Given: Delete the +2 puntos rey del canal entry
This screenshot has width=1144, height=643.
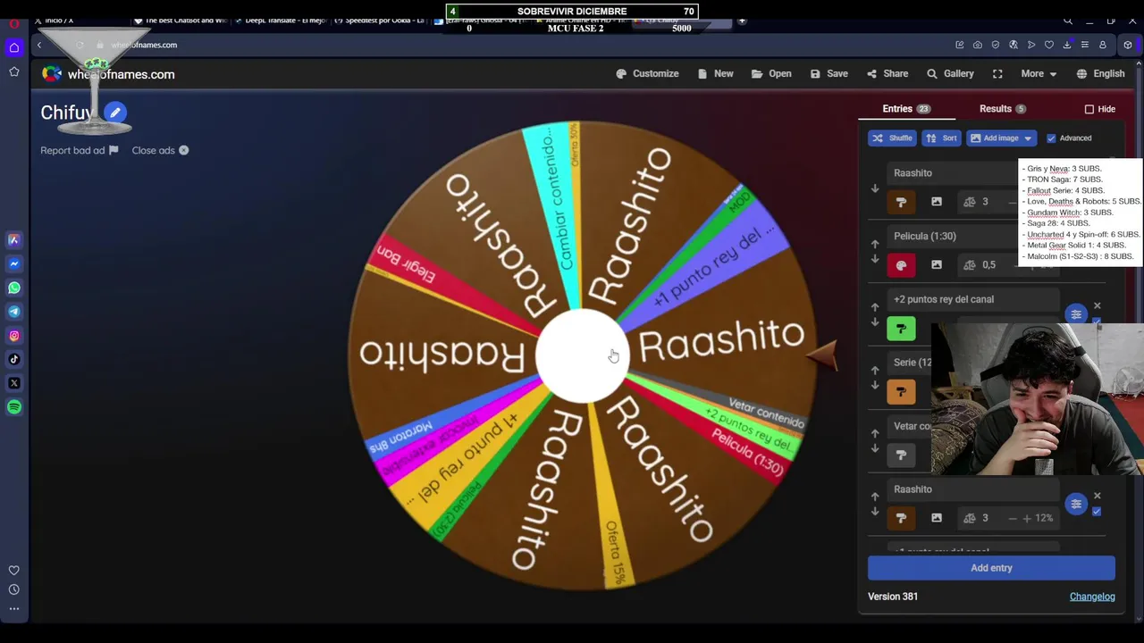Looking at the screenshot, I should point(1098,306).
